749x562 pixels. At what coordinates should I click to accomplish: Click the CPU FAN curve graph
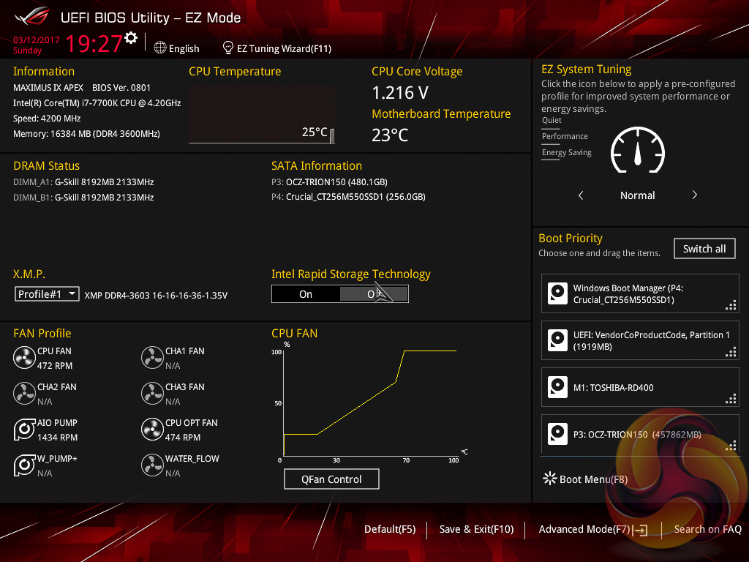pyautogui.click(x=370, y=402)
